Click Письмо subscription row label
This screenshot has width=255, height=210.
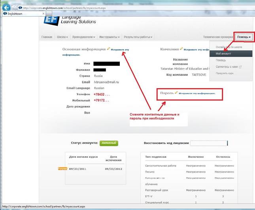tap(149, 172)
